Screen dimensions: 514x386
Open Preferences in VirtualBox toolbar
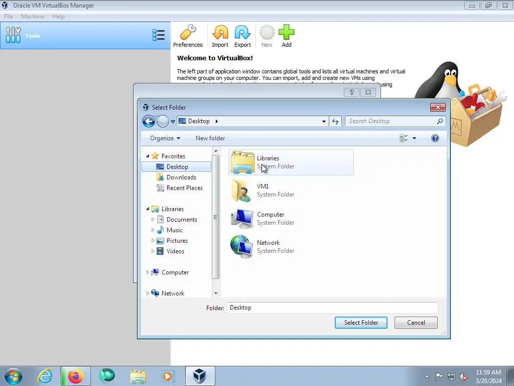pyautogui.click(x=188, y=36)
